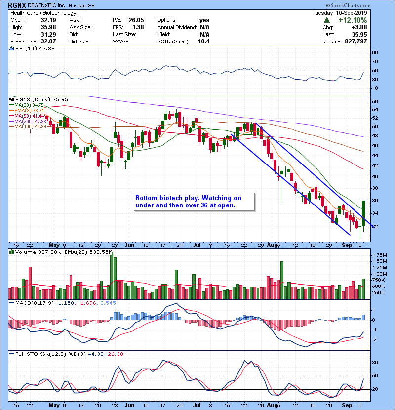Click the volume bars icon beside Volume 827.80K

(x=11, y=252)
